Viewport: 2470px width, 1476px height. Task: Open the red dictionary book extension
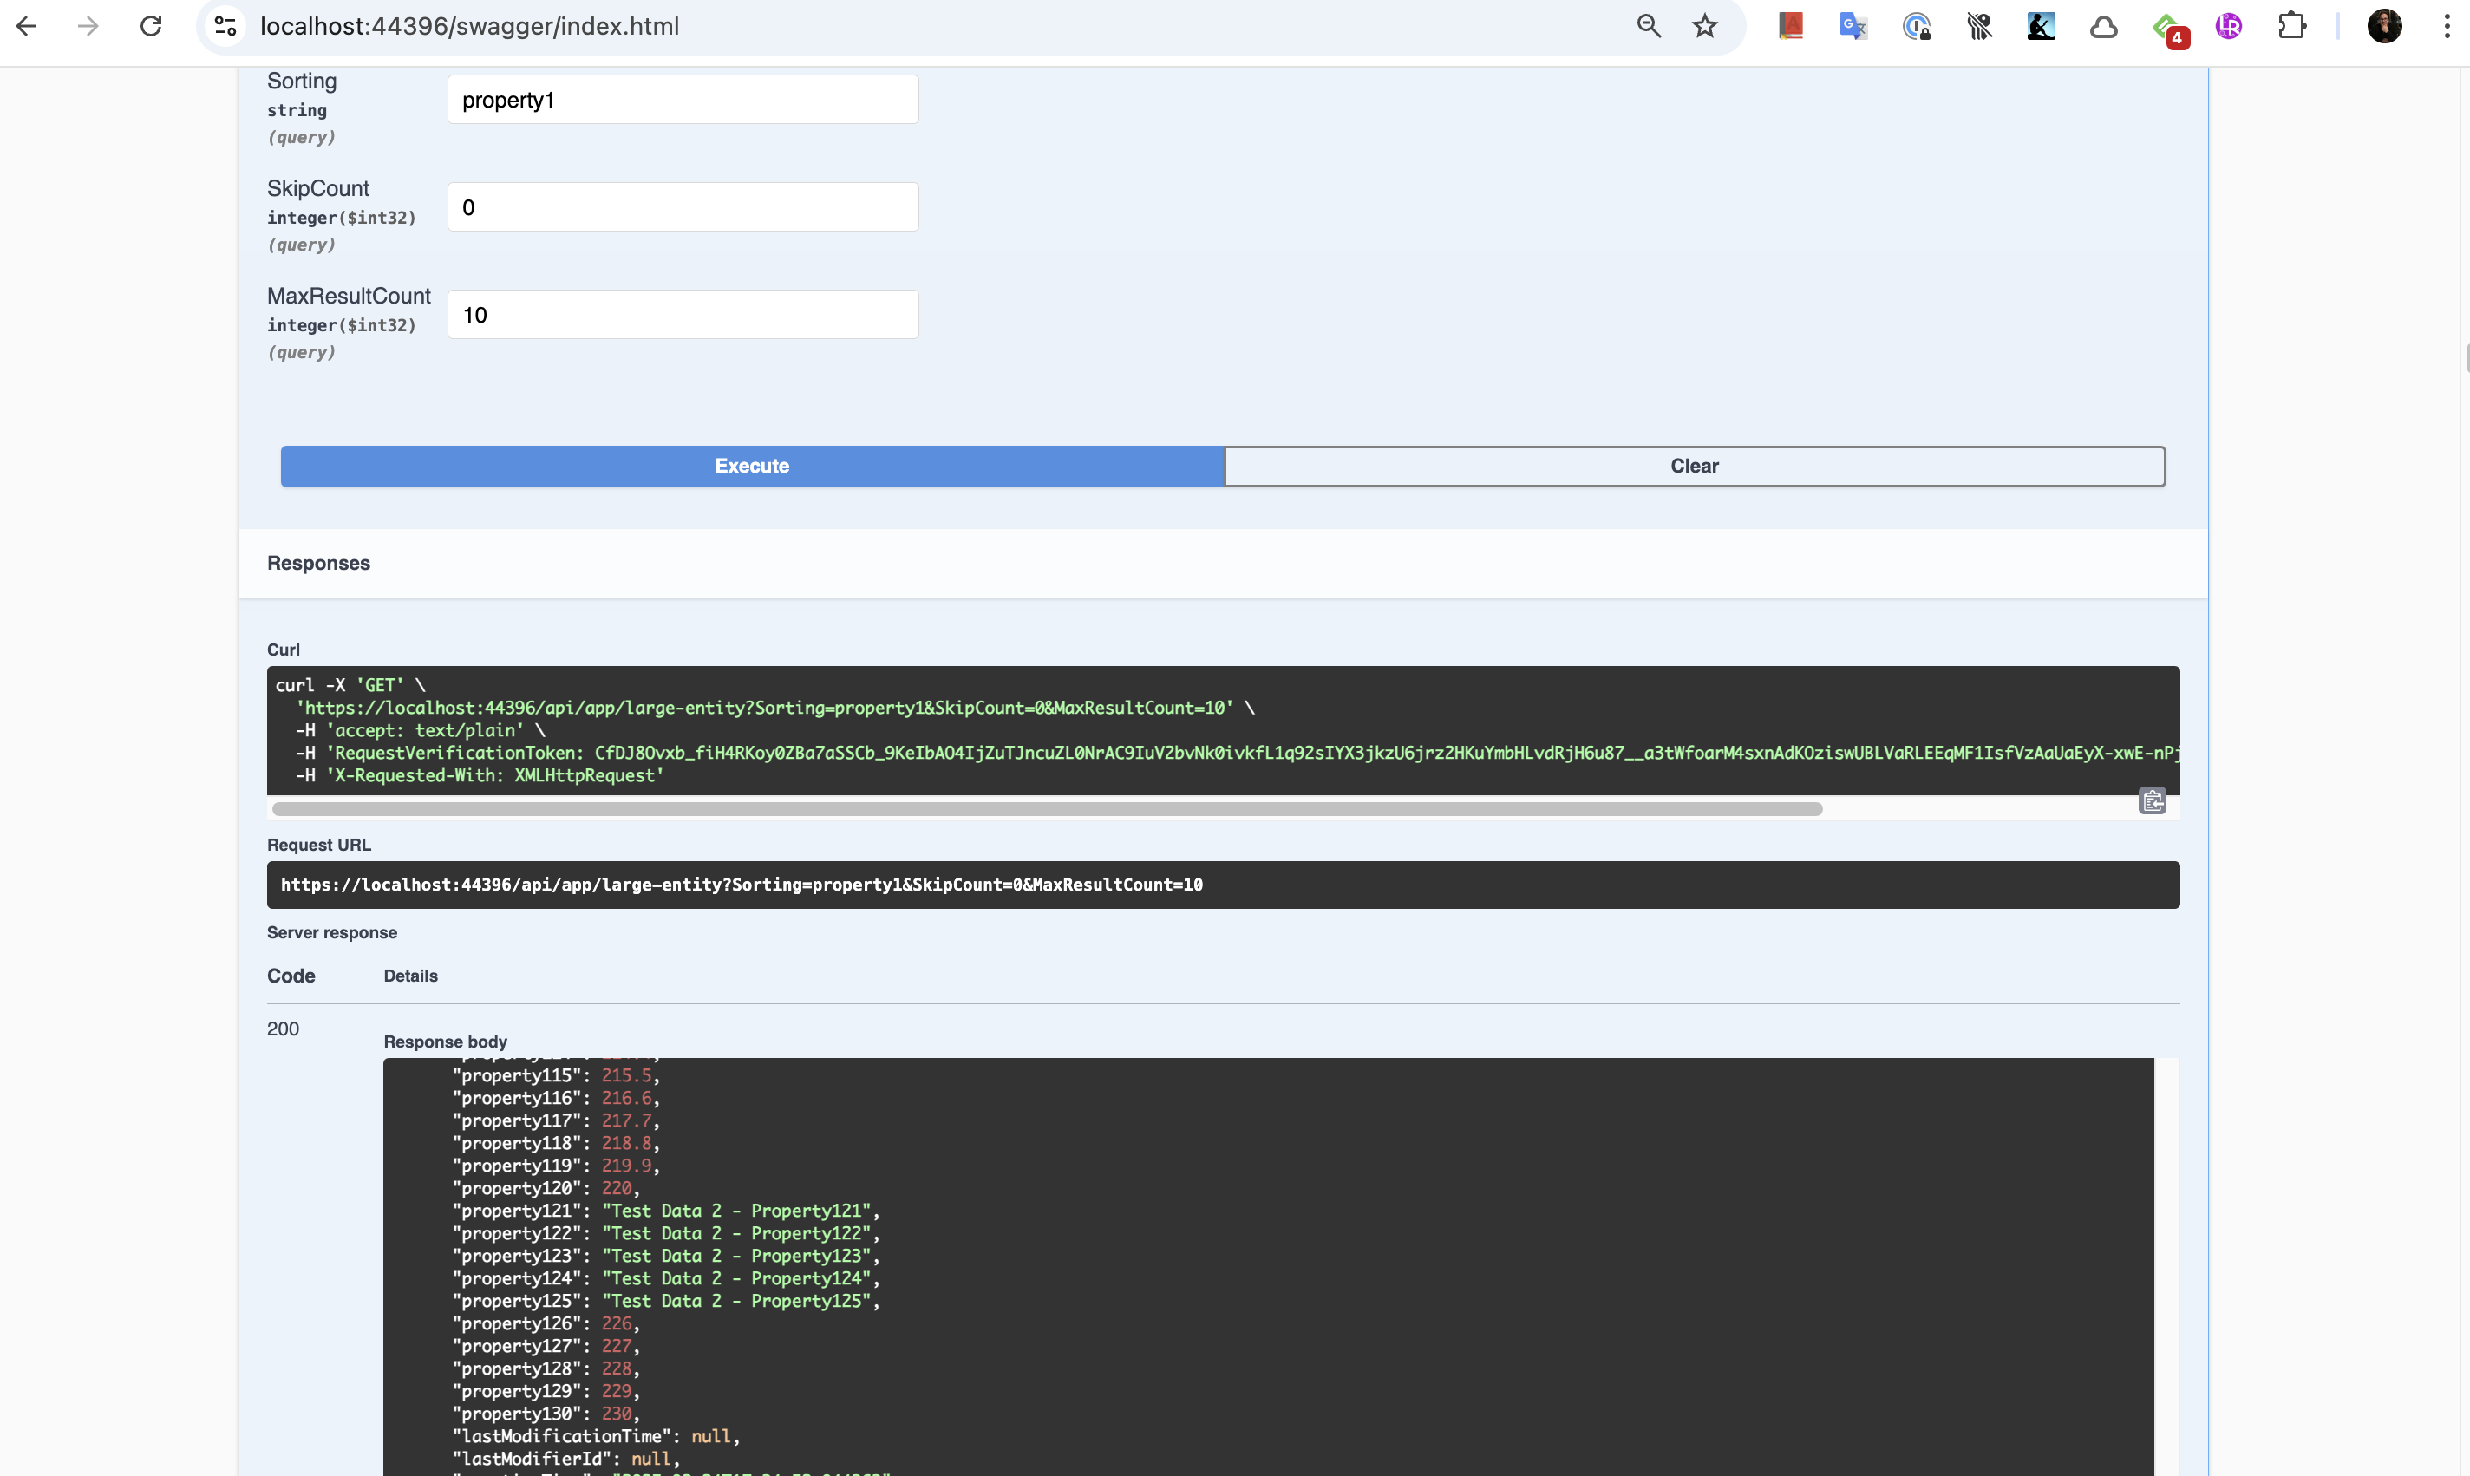1791,27
